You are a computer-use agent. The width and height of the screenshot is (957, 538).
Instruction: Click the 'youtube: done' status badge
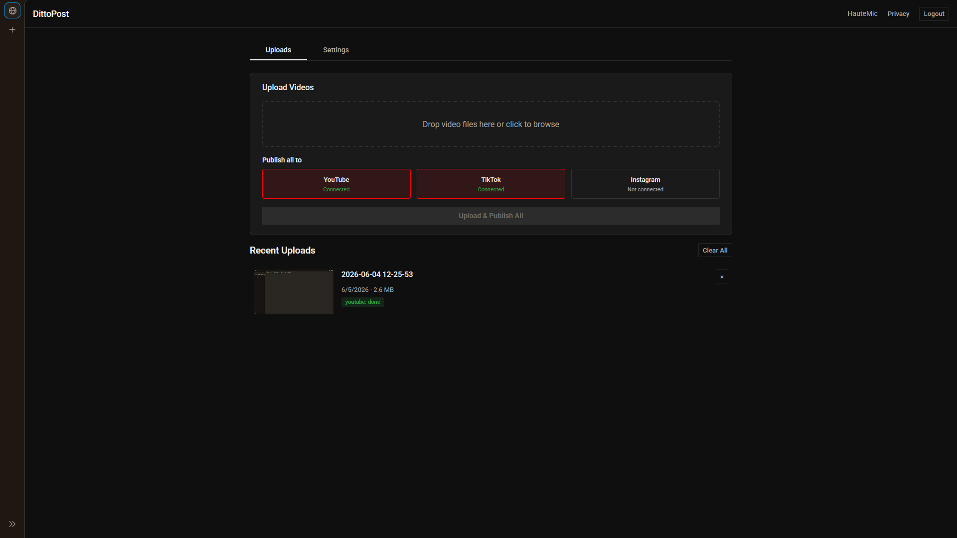point(363,302)
